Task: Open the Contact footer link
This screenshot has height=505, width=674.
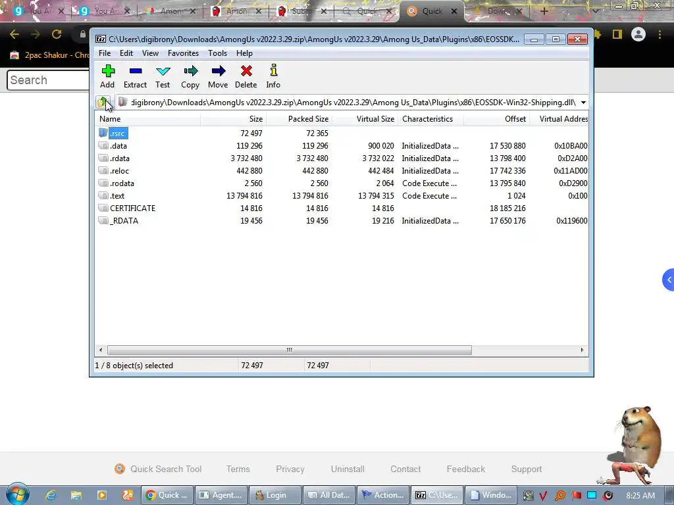Action: [405, 469]
